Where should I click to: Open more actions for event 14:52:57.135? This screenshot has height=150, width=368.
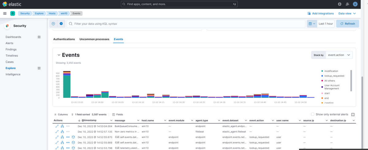click(68, 131)
